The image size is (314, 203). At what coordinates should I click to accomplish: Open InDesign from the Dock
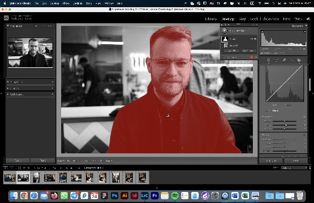[134, 196]
